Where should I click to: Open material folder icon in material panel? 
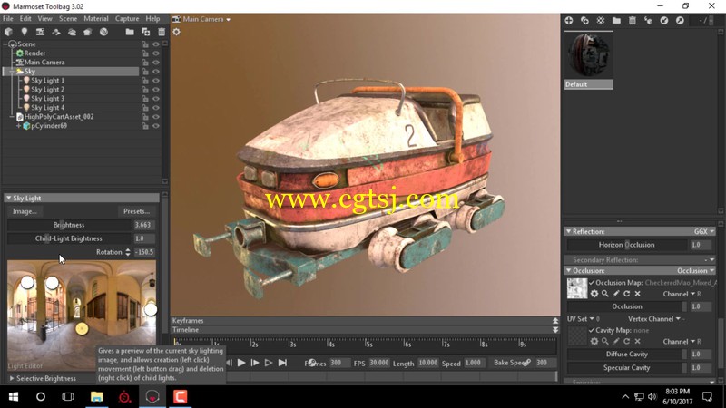(x=616, y=20)
